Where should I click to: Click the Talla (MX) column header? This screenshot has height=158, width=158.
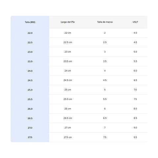[30, 22]
